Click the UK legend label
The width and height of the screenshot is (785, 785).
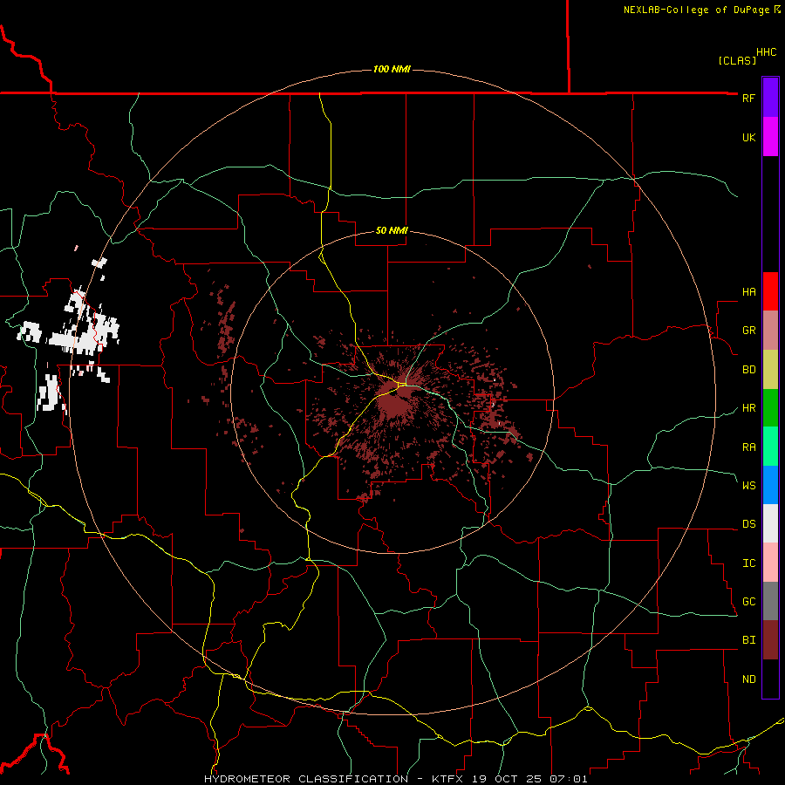tap(748, 137)
